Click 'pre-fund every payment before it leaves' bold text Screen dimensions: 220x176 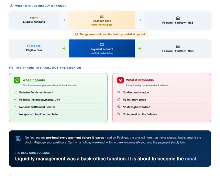tap(75, 138)
